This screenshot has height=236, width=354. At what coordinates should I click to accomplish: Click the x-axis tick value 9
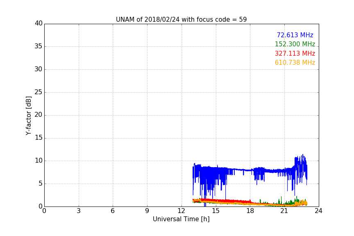click(x=147, y=211)
